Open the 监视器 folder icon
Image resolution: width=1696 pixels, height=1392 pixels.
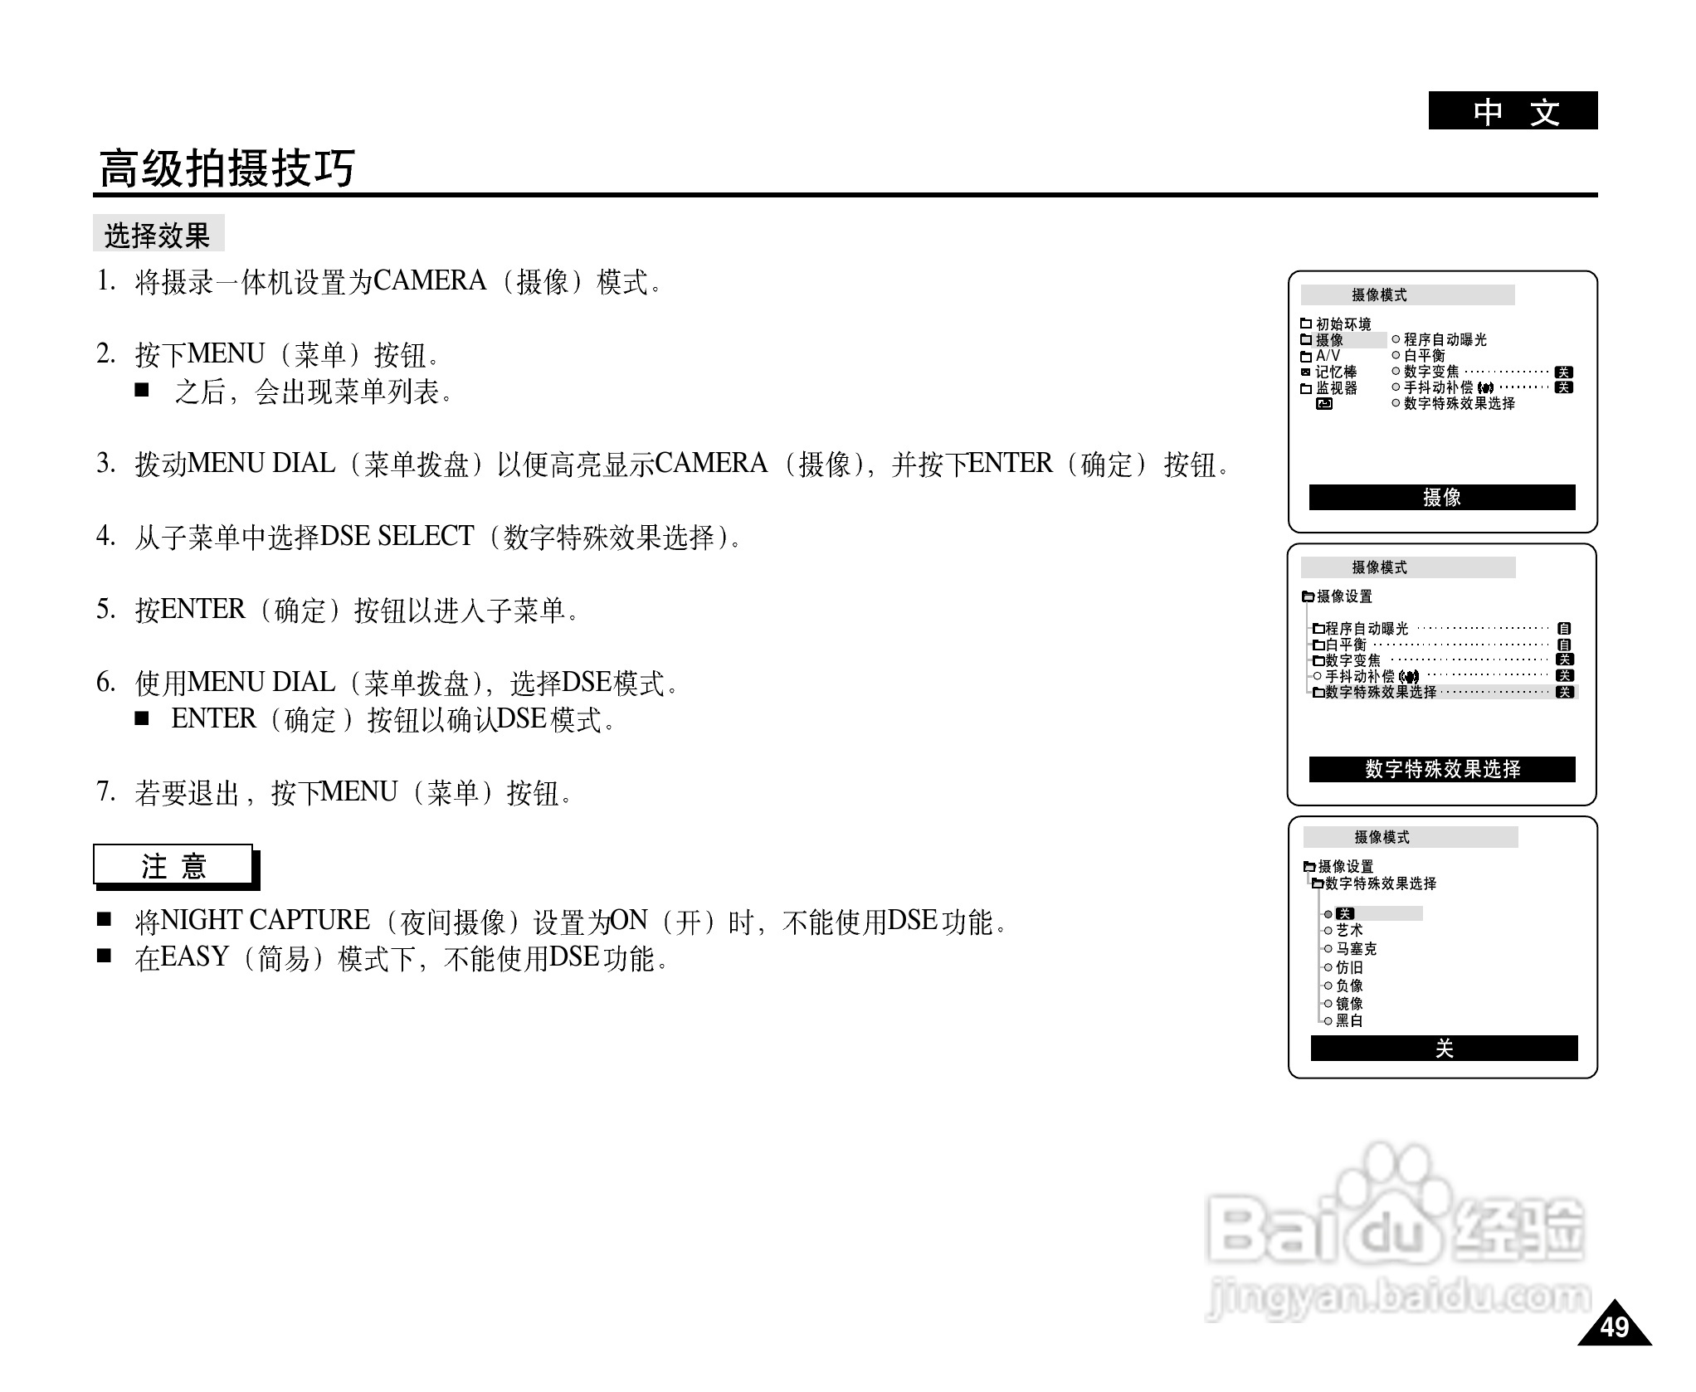(x=1305, y=388)
